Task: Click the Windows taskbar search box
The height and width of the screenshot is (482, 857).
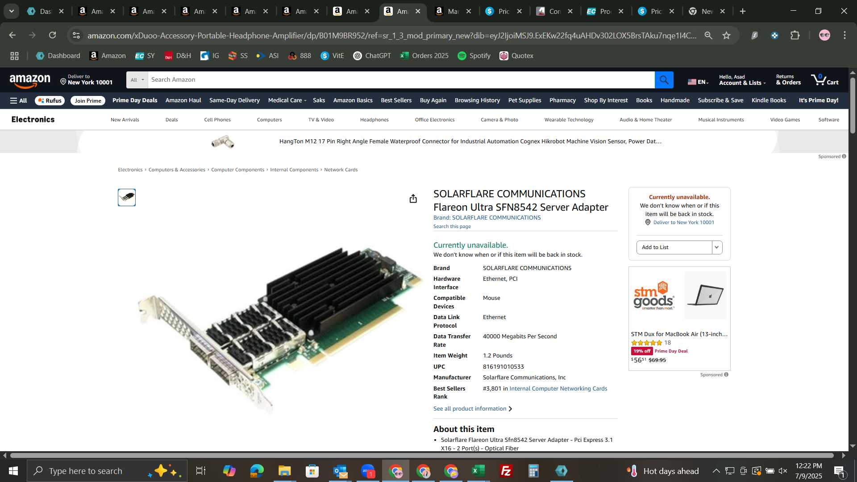Action: click(x=107, y=471)
